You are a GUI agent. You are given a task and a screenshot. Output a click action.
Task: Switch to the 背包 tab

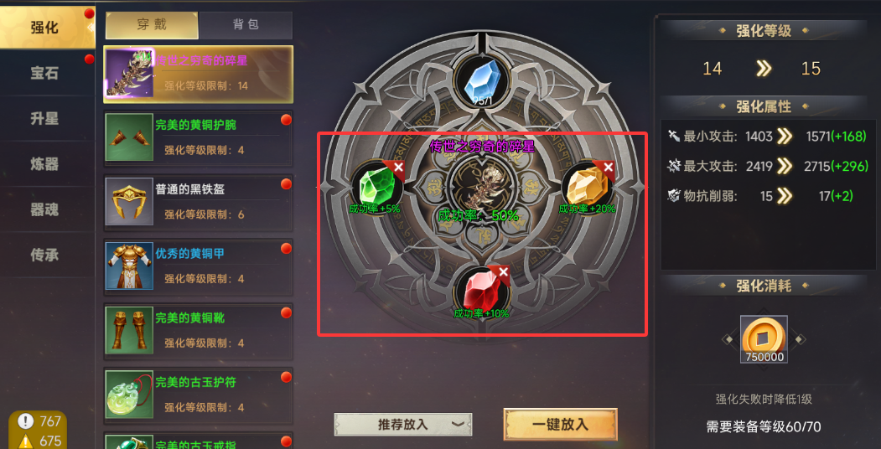click(x=246, y=25)
